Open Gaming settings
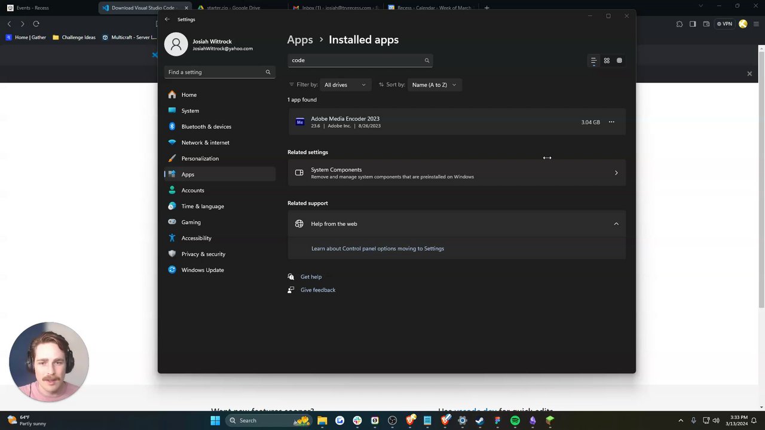This screenshot has width=765, height=430. click(x=219, y=222)
